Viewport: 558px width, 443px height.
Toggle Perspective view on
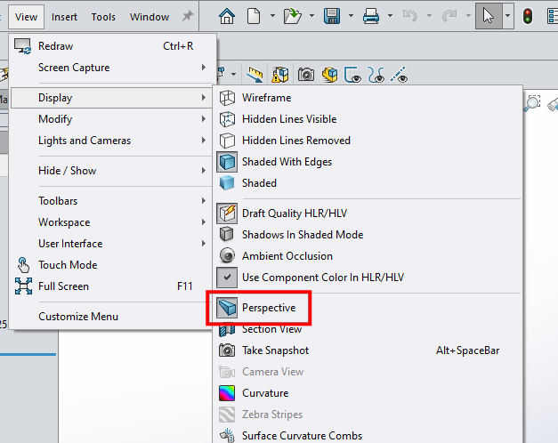point(269,308)
